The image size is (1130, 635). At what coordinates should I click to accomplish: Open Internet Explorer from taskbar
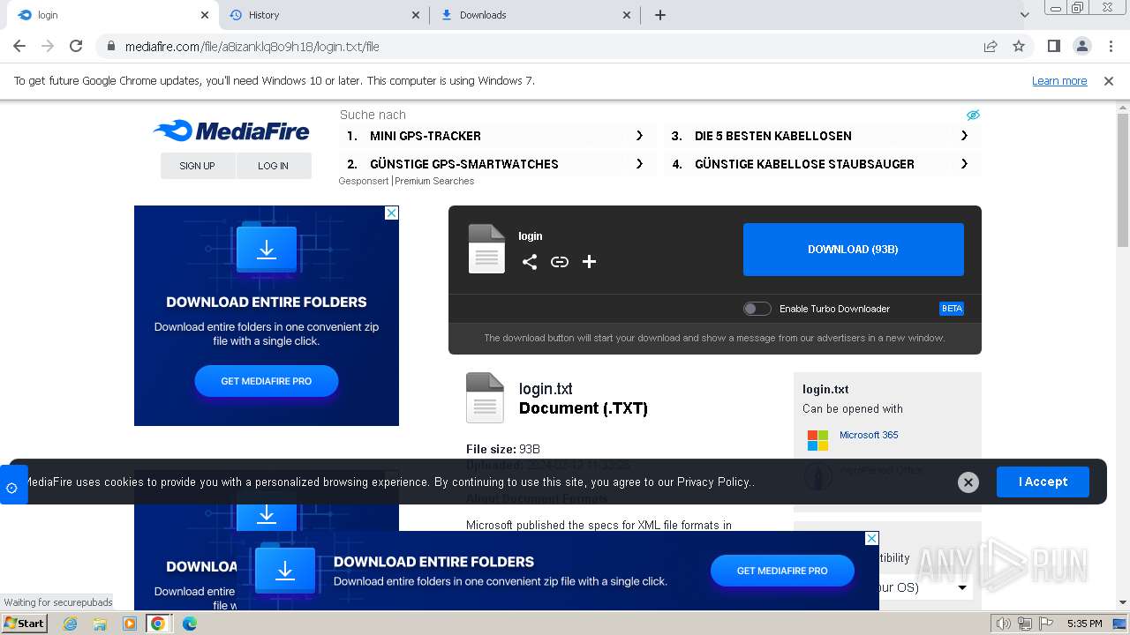click(x=71, y=624)
